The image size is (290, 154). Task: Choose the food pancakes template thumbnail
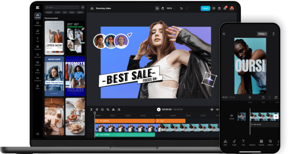click(x=75, y=117)
